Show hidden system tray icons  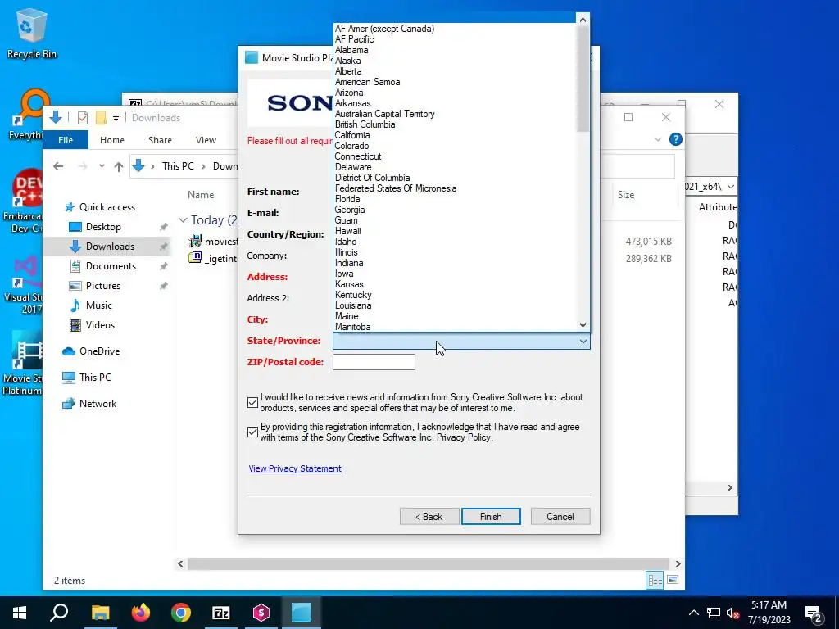(x=693, y=613)
